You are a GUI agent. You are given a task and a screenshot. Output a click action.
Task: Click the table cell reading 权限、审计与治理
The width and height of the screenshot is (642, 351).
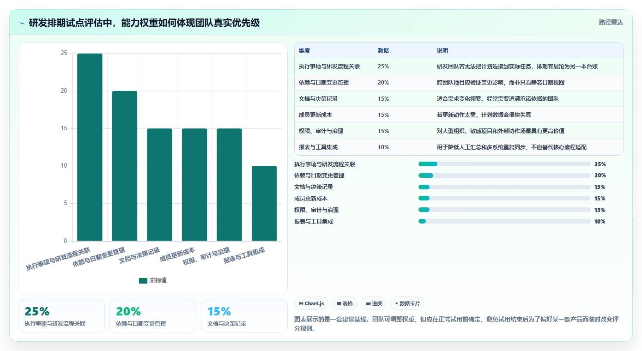[x=321, y=131]
